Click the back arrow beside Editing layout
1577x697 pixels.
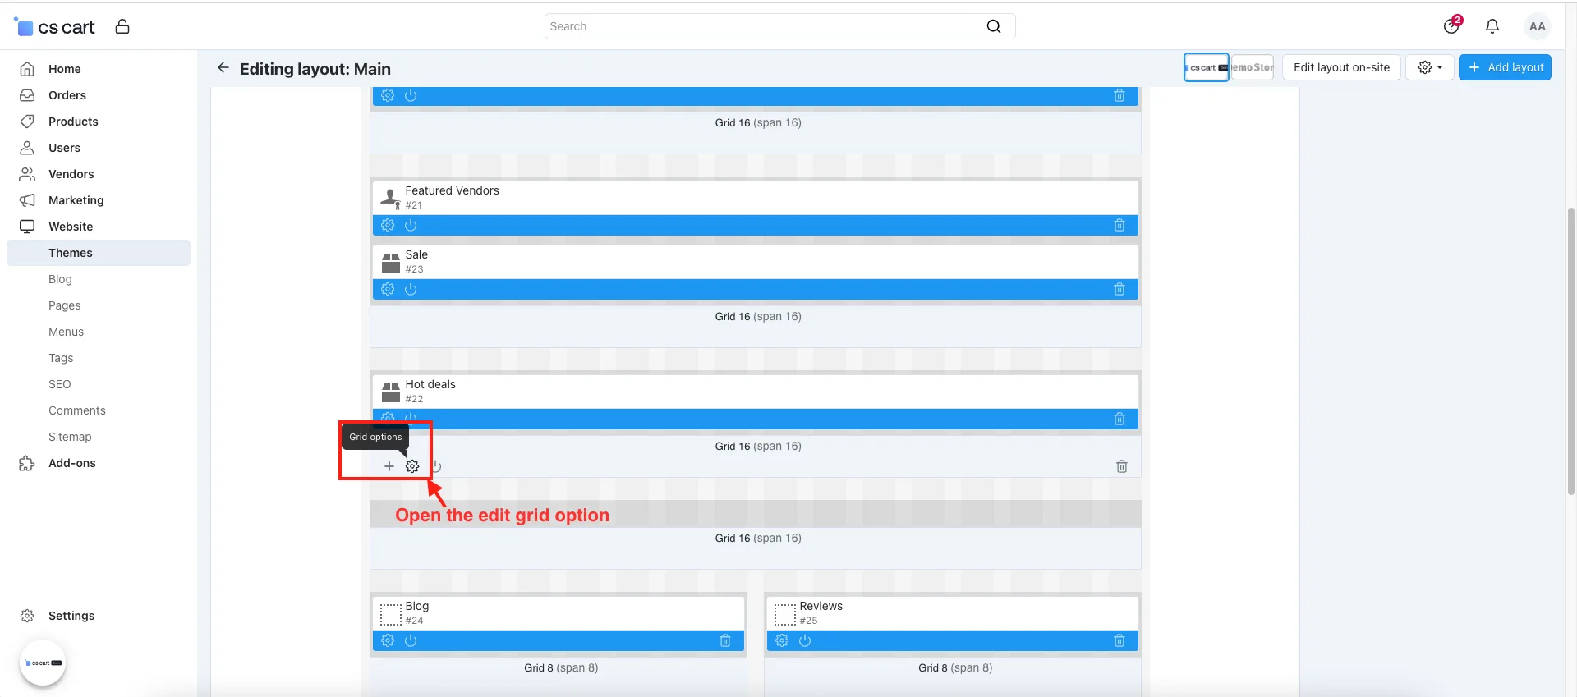(223, 68)
